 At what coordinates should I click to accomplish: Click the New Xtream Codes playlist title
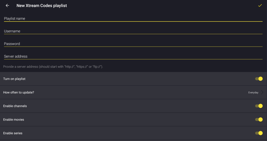42,6
